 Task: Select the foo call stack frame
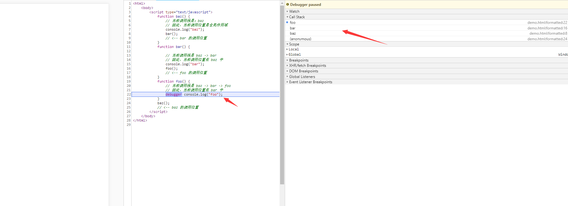tap(427, 23)
